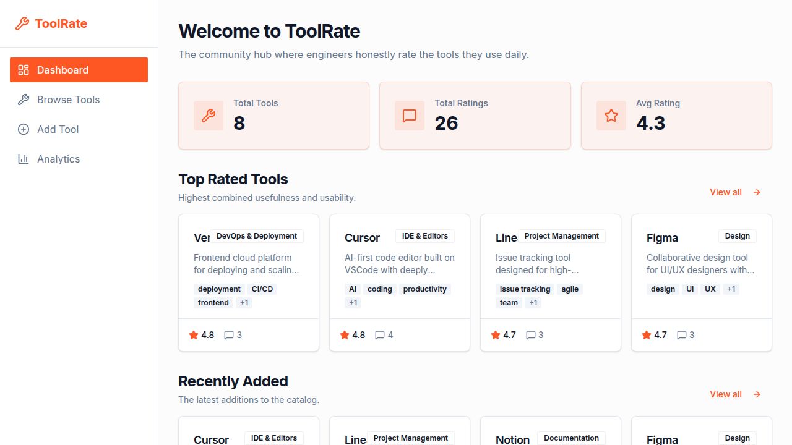Click the Design badge in Top Rated
Screen dimensions: 792x445
(738, 236)
